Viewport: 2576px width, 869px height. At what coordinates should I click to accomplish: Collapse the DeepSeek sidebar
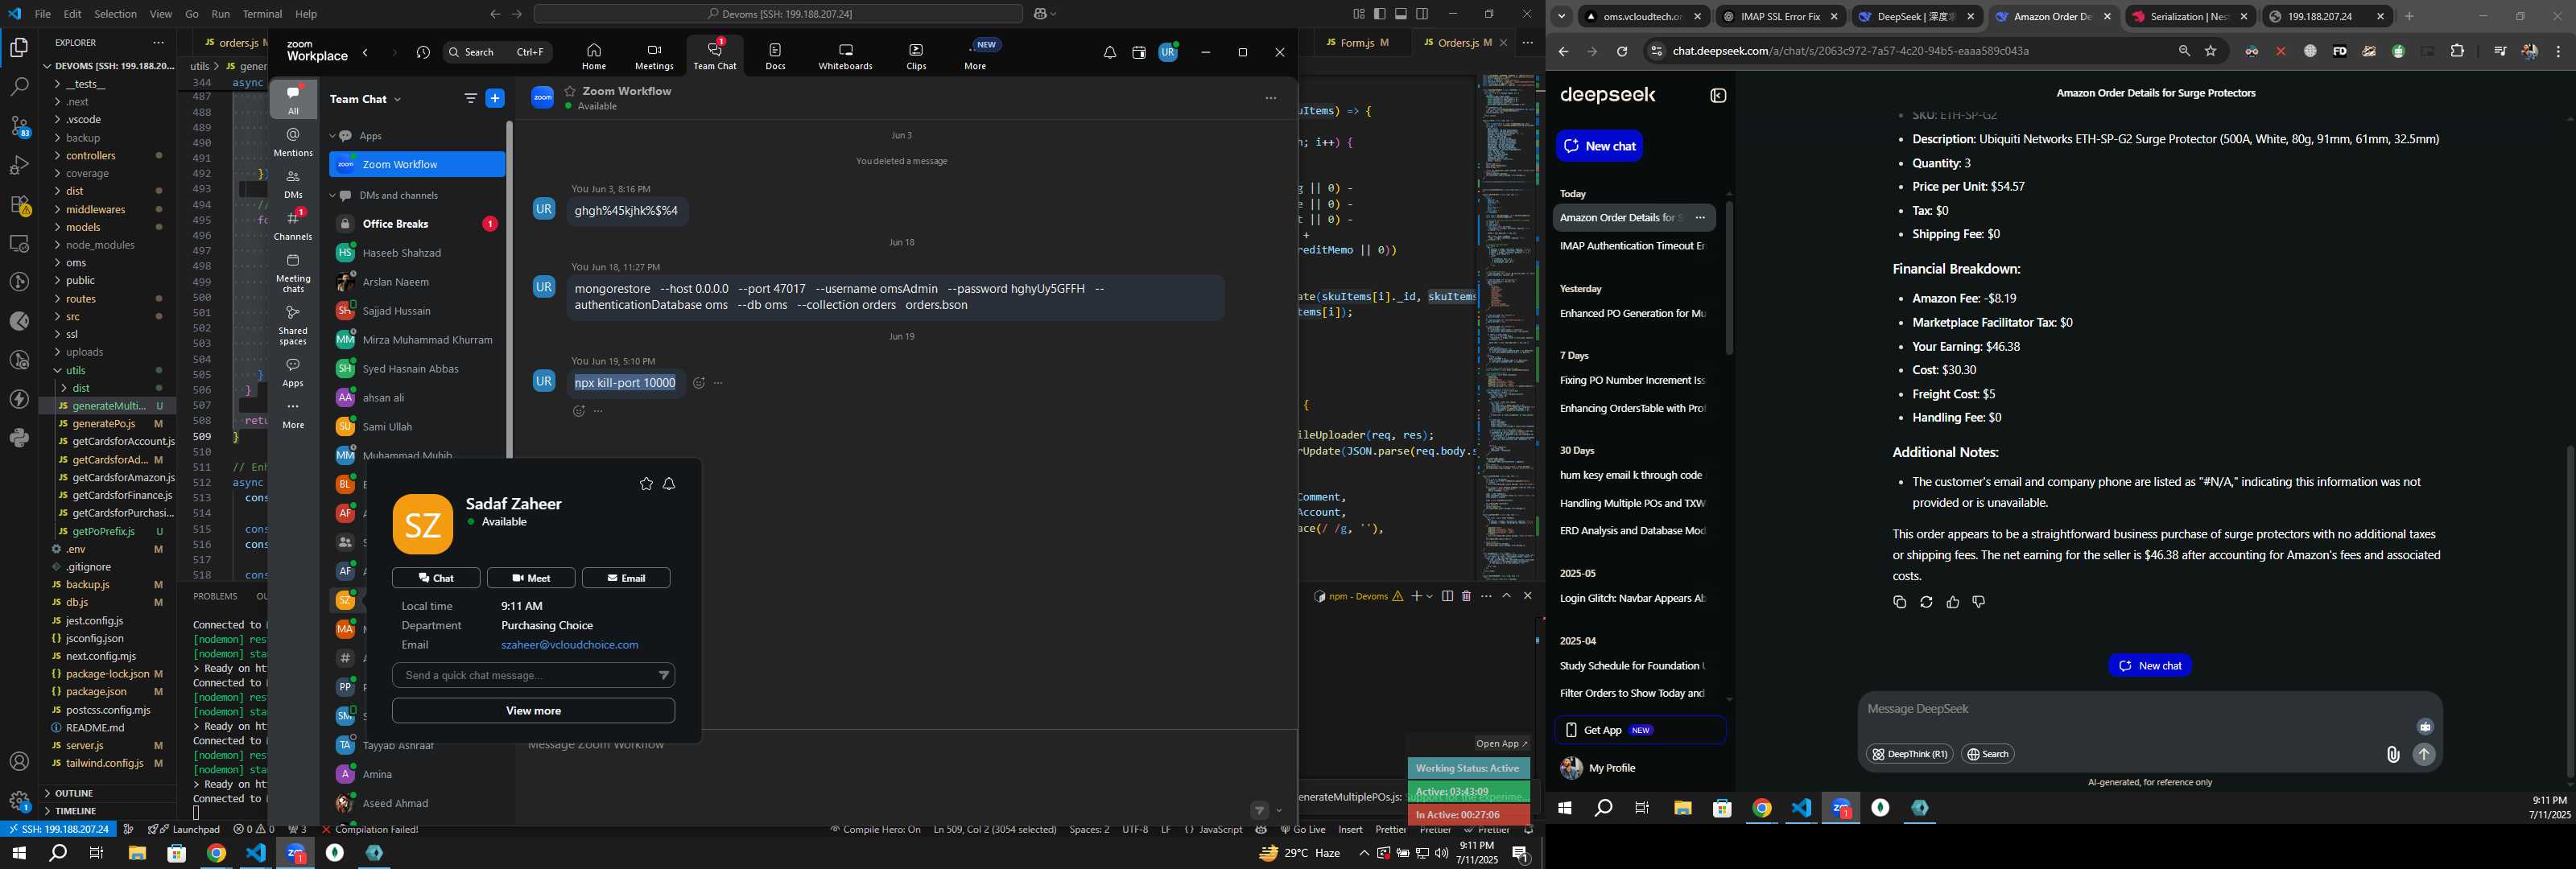click(1718, 96)
